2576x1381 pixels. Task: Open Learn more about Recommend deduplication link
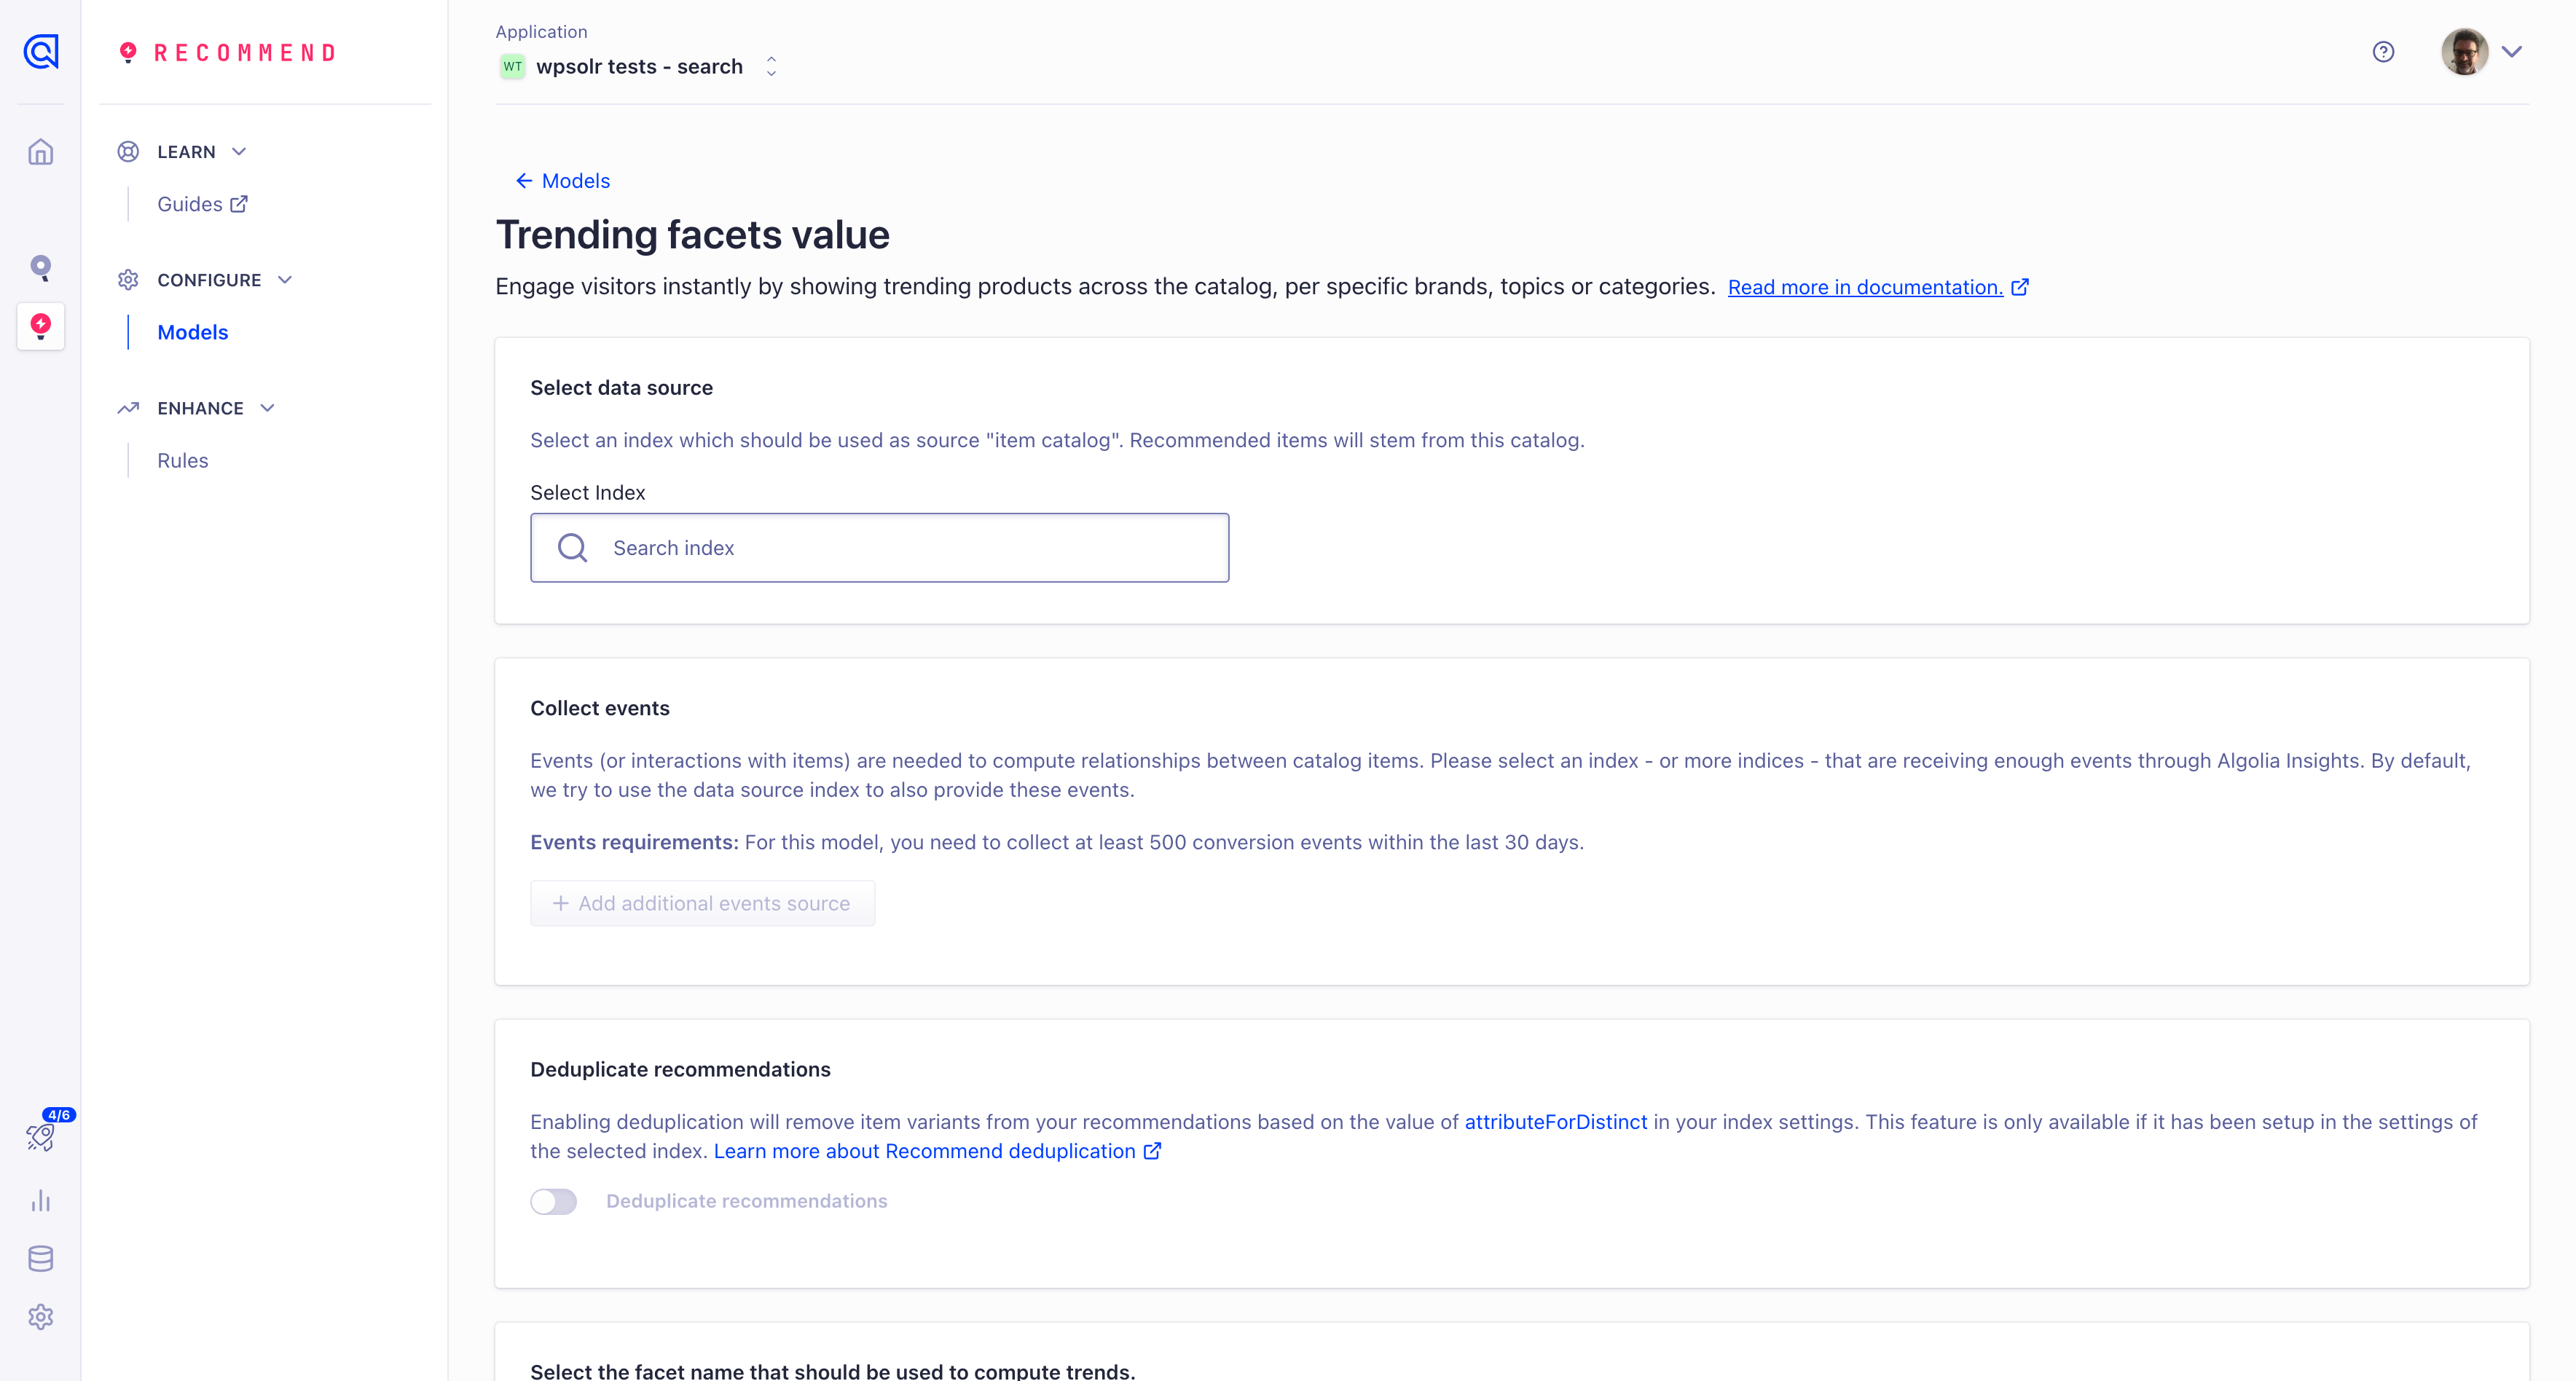point(924,1151)
